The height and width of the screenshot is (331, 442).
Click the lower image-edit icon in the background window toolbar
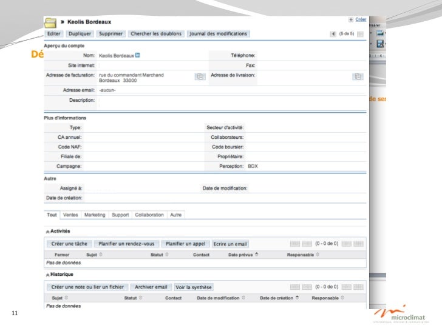(380, 44)
